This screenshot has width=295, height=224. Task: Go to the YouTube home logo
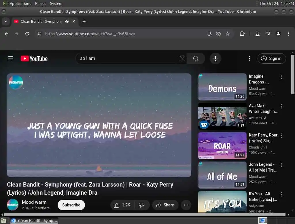[x=34, y=58]
